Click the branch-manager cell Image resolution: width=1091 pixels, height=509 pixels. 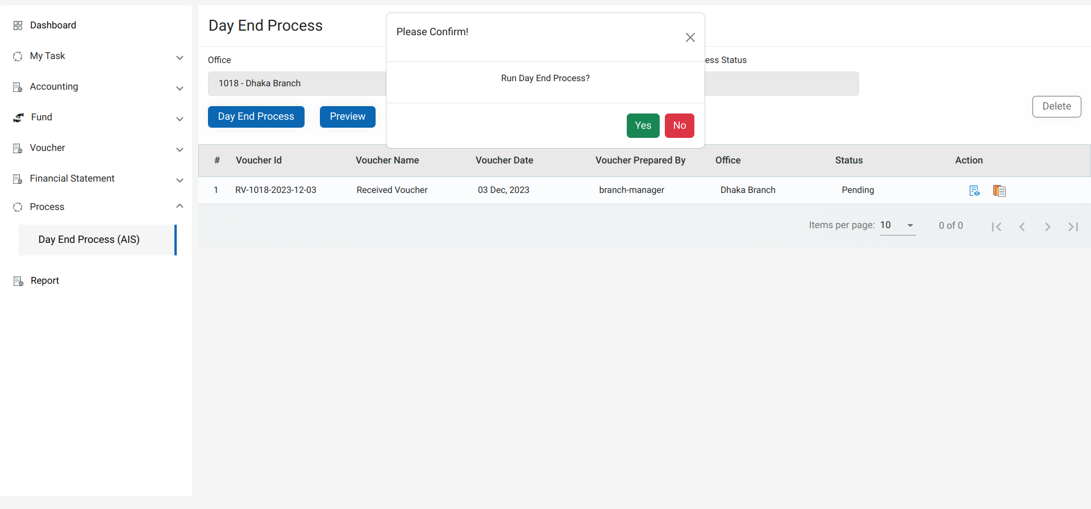(631, 190)
